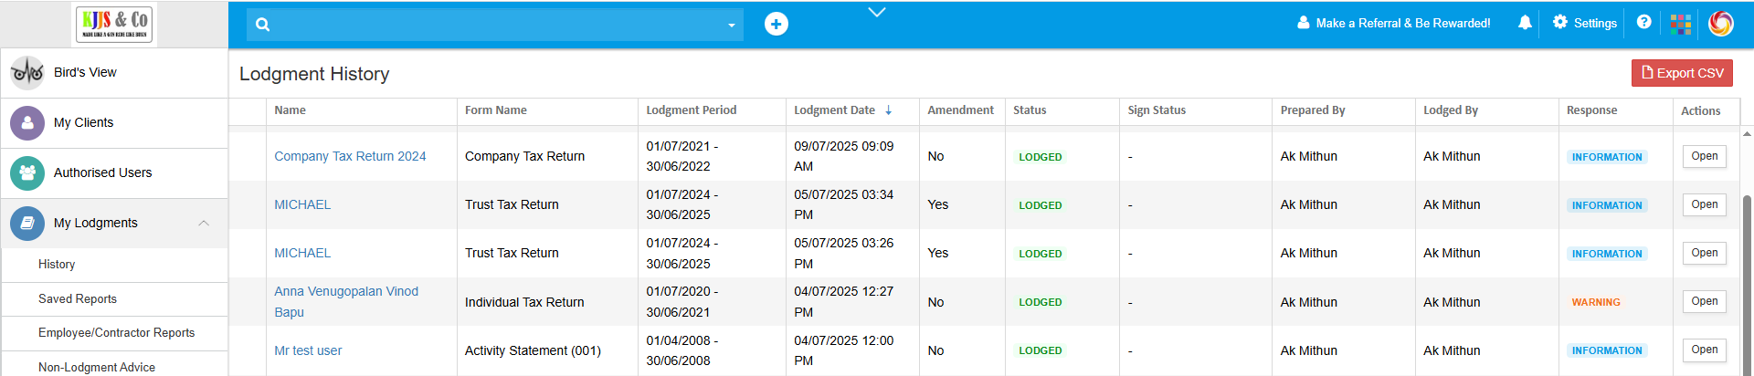Export lodgment history as CSV
The height and width of the screenshot is (376, 1754).
click(x=1681, y=73)
